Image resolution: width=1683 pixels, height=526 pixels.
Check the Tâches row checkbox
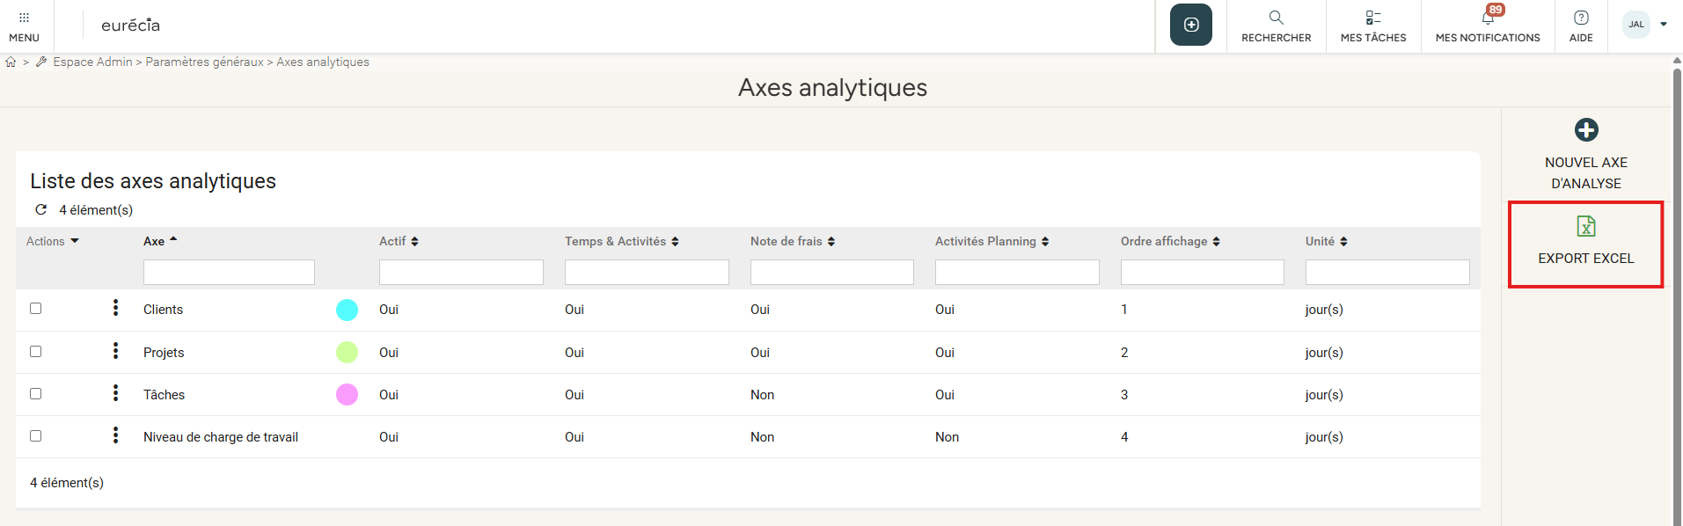point(36,394)
